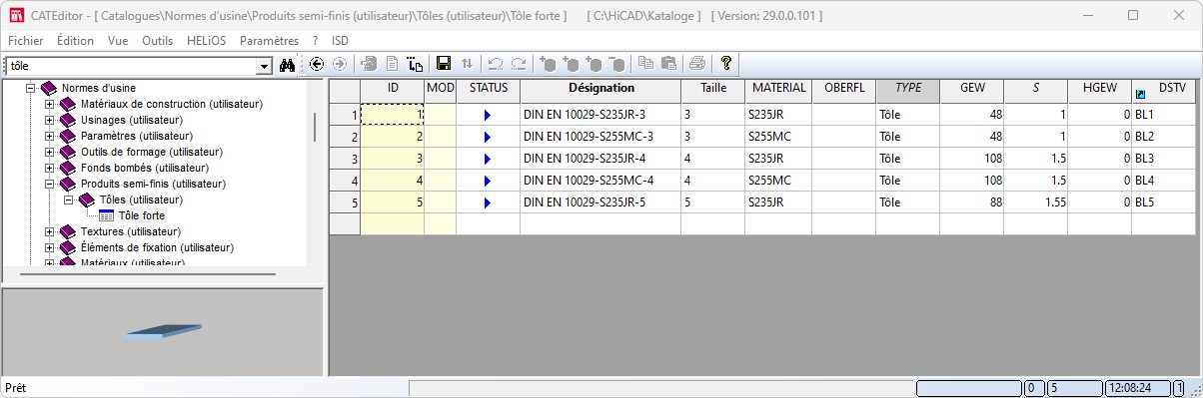The image size is (1203, 398).
Task: Click the binoculars search icon
Action: 288,65
